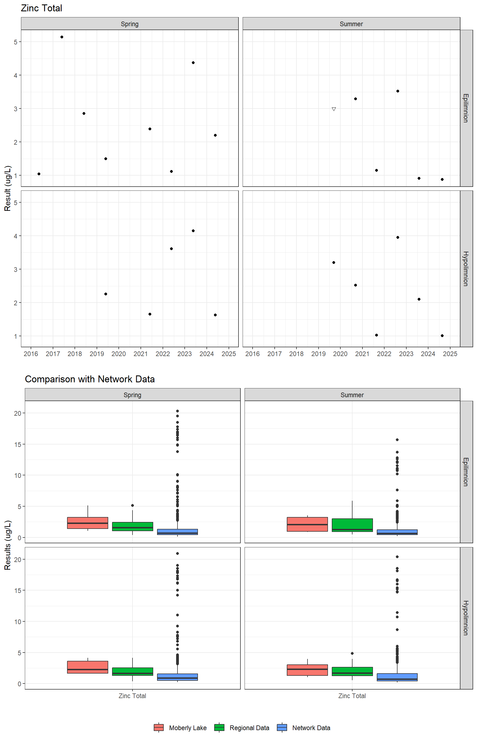This screenshot has width=477, height=742.
Task: Click the 2017 Spring Epilimnion highest point
Action: coord(62,37)
